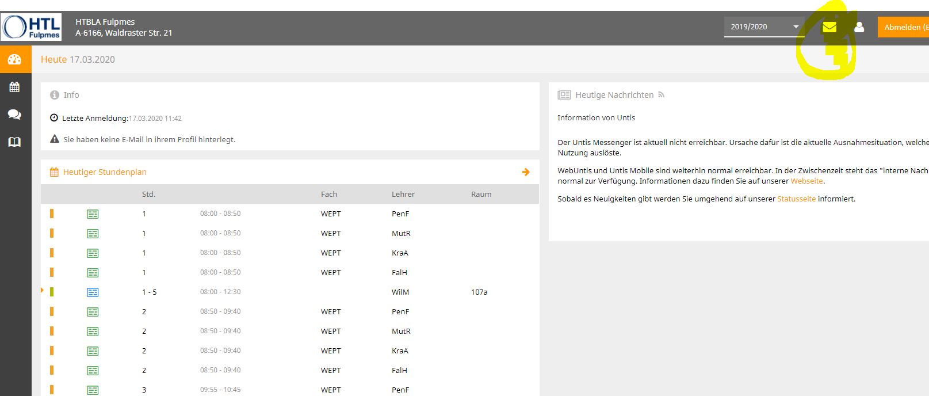The height and width of the screenshot is (396, 929).
Task: Click the school name HTBLA Fulpmes
Action: click(105, 22)
